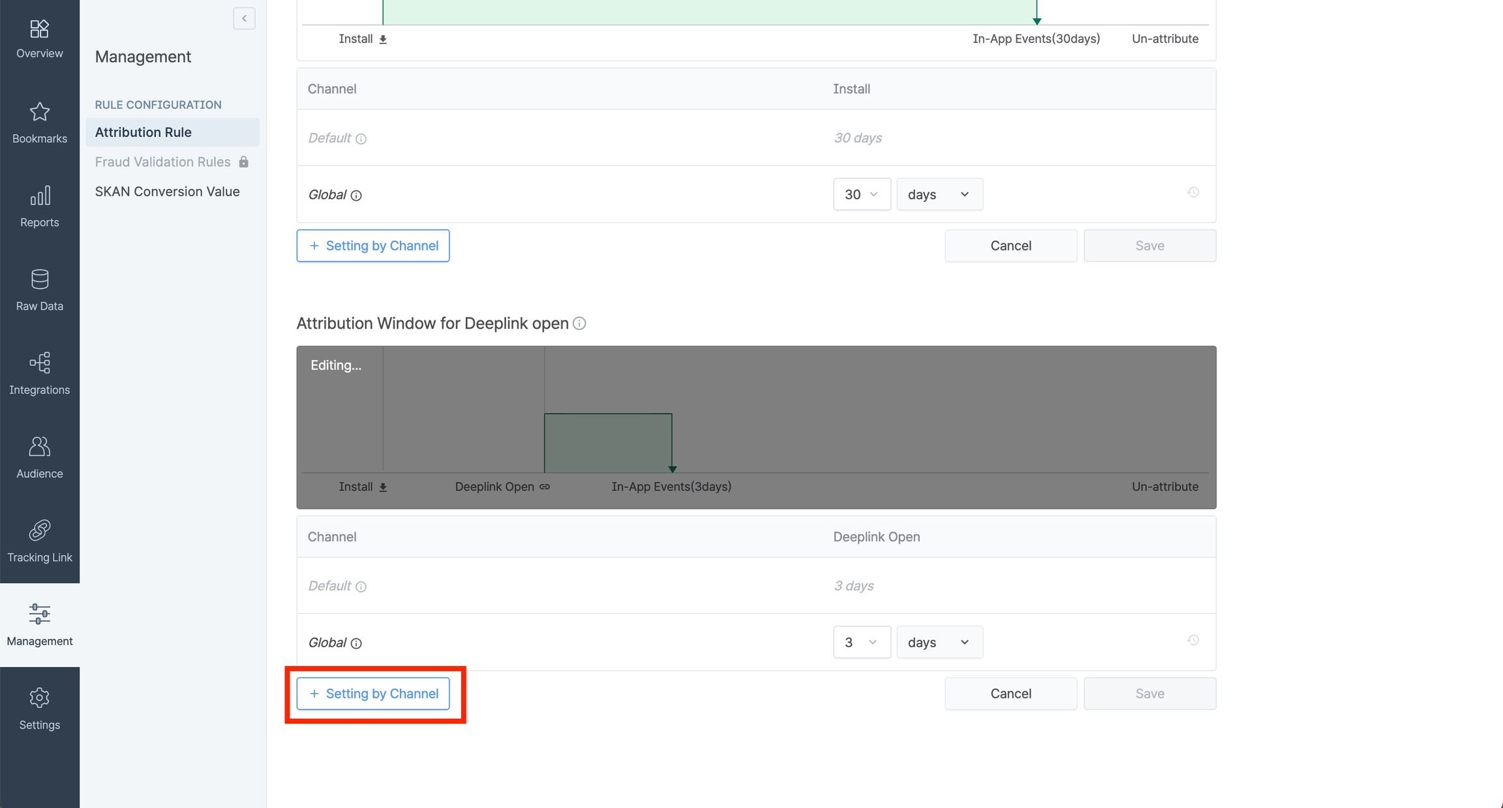Click Cancel button in Install window section
Image resolution: width=1503 pixels, height=808 pixels.
[x=1010, y=246]
